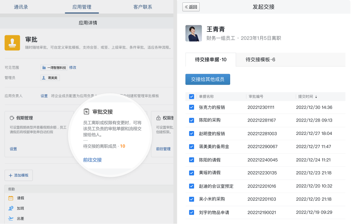
Task: Click the 假期管理 cup icon
Action: coord(12,118)
